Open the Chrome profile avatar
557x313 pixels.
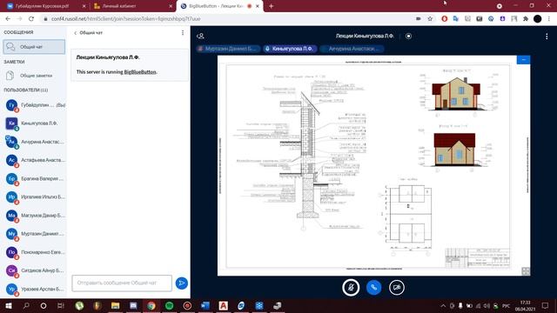(538, 19)
